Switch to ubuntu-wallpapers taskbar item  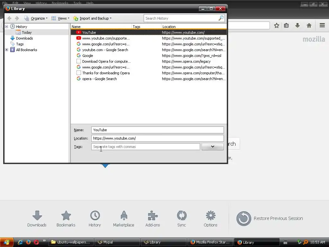[71, 242]
